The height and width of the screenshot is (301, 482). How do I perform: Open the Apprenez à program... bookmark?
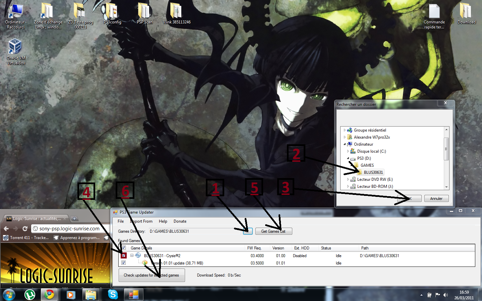pos(77,238)
